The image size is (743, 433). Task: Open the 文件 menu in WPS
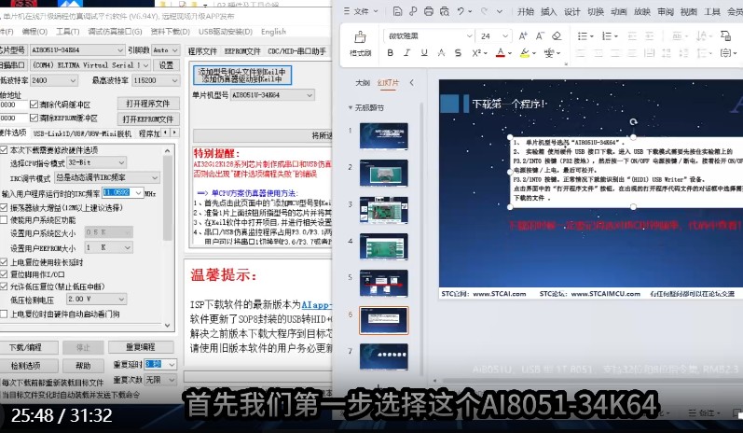click(361, 11)
